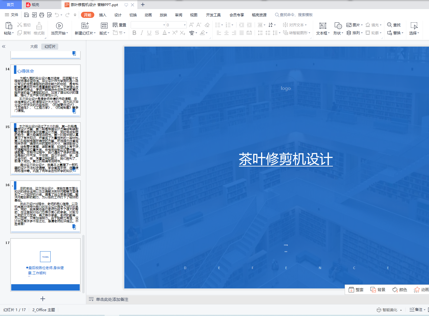Screen dimensions: 429x316
Task: Click the Whole Set (整套) button
Action: click(356, 290)
